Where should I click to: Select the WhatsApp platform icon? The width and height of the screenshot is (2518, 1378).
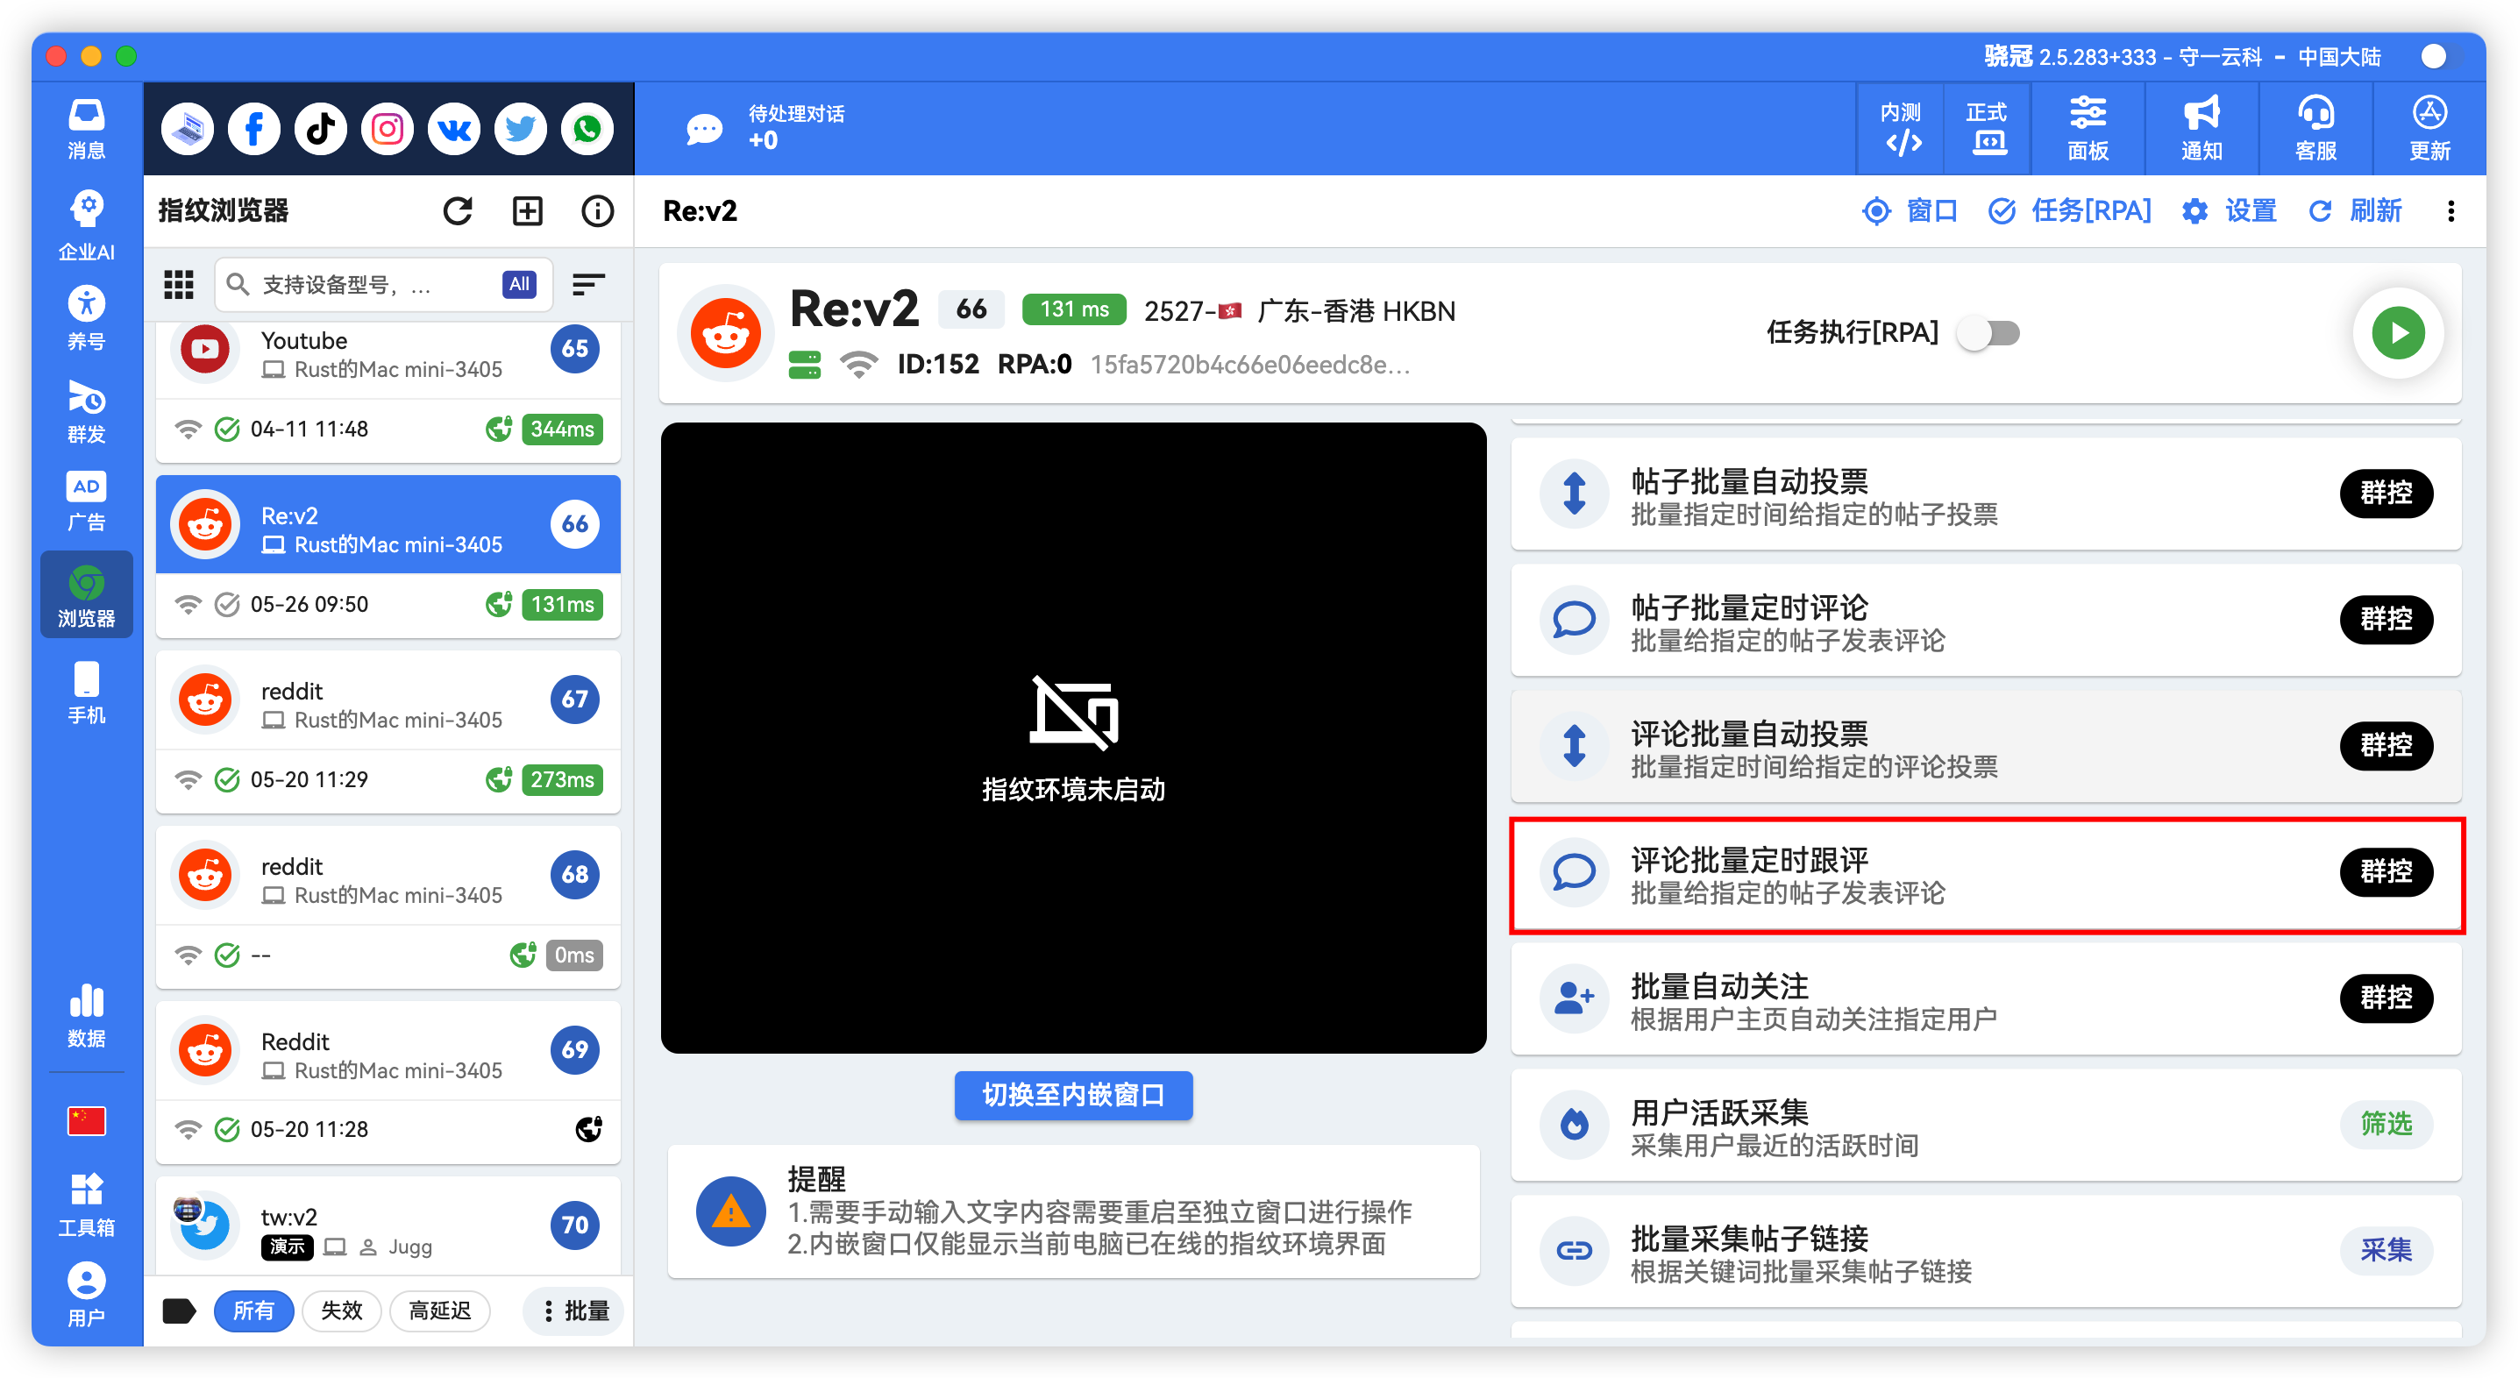tap(587, 129)
